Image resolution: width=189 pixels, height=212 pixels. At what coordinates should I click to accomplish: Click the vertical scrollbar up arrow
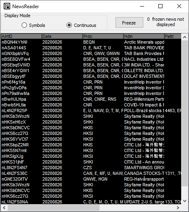tap(185, 37)
